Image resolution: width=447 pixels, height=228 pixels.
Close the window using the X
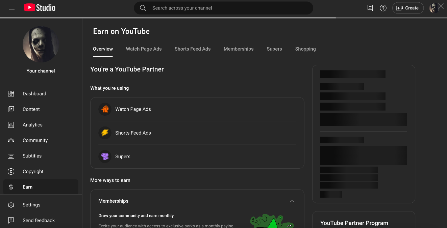coord(441,6)
